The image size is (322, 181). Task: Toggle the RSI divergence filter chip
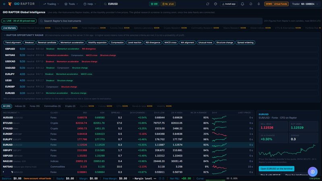coord(153,43)
